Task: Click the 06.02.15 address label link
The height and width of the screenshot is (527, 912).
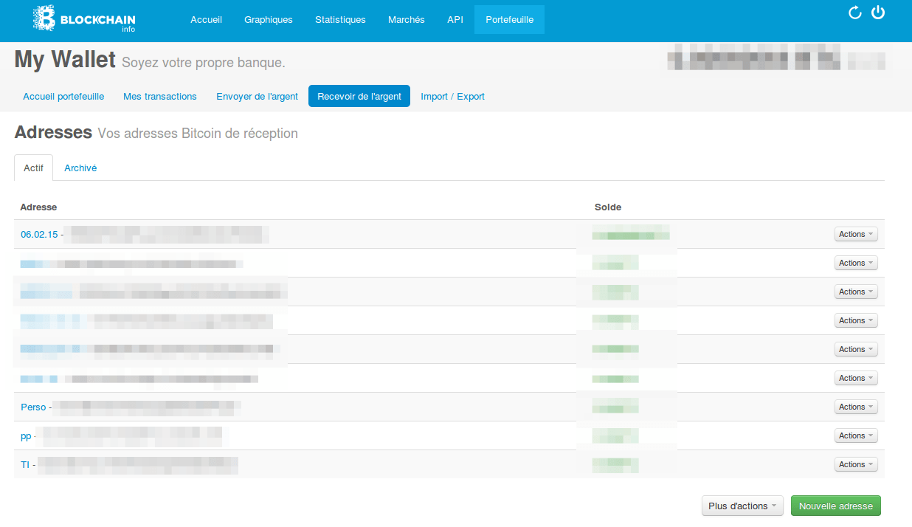Action: click(39, 234)
